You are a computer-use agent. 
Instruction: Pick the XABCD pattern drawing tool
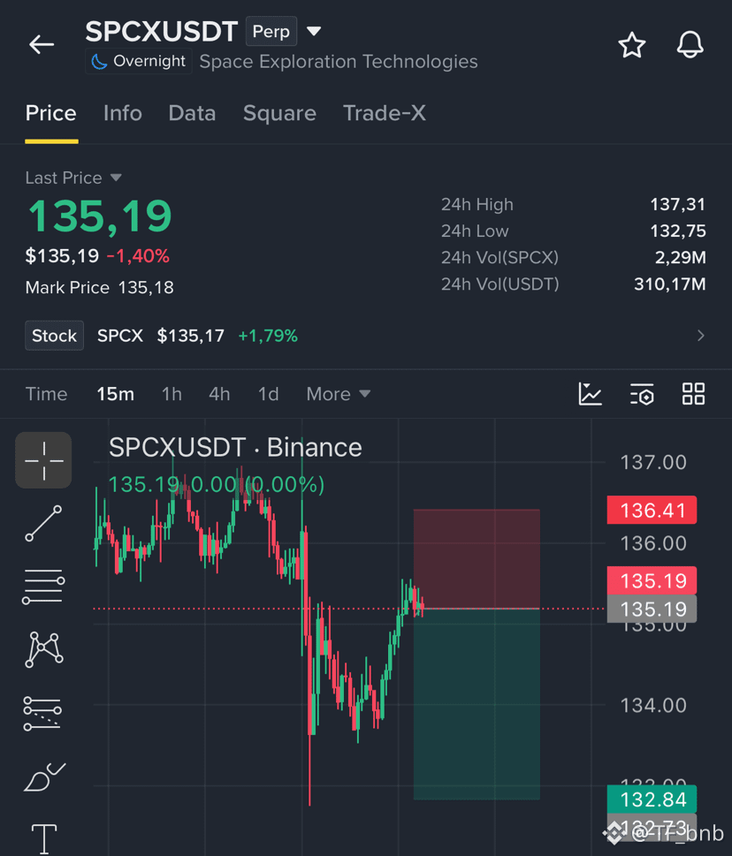click(x=43, y=649)
